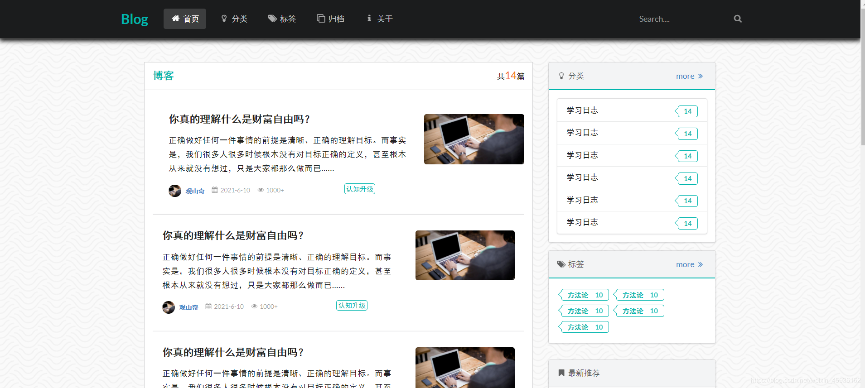This screenshot has width=865, height=388.
Task: Open the 首页 home menu item
Action: point(185,19)
